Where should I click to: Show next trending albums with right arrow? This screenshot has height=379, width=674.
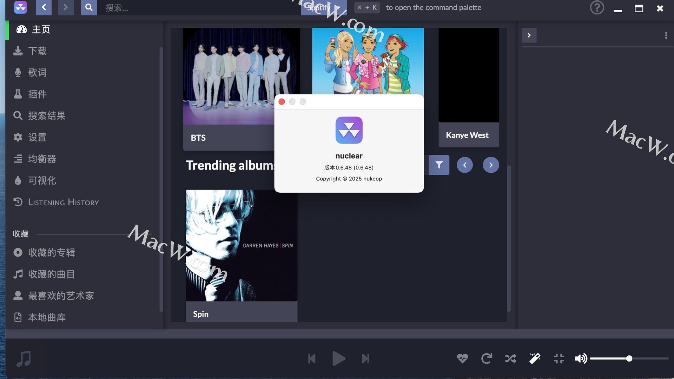(x=491, y=165)
